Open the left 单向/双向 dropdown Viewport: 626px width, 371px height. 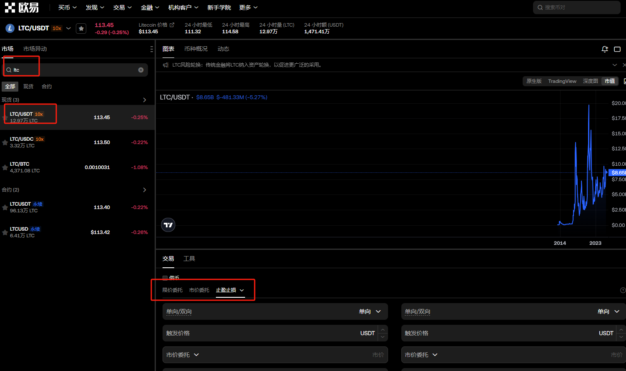tap(275, 311)
